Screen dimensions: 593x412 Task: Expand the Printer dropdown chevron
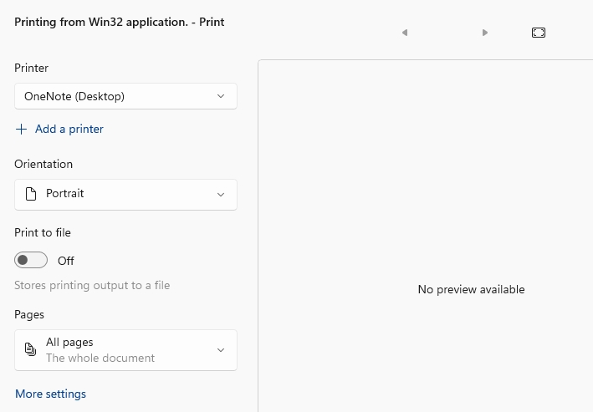(x=221, y=96)
